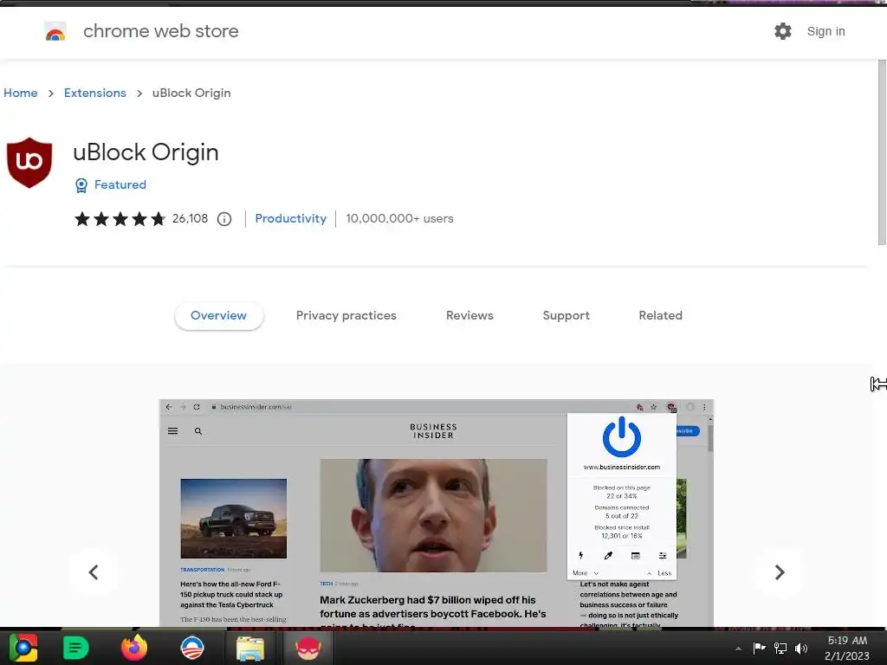Image resolution: width=887 pixels, height=665 pixels.
Task: Open the volume speaker tray icon
Action: click(801, 648)
